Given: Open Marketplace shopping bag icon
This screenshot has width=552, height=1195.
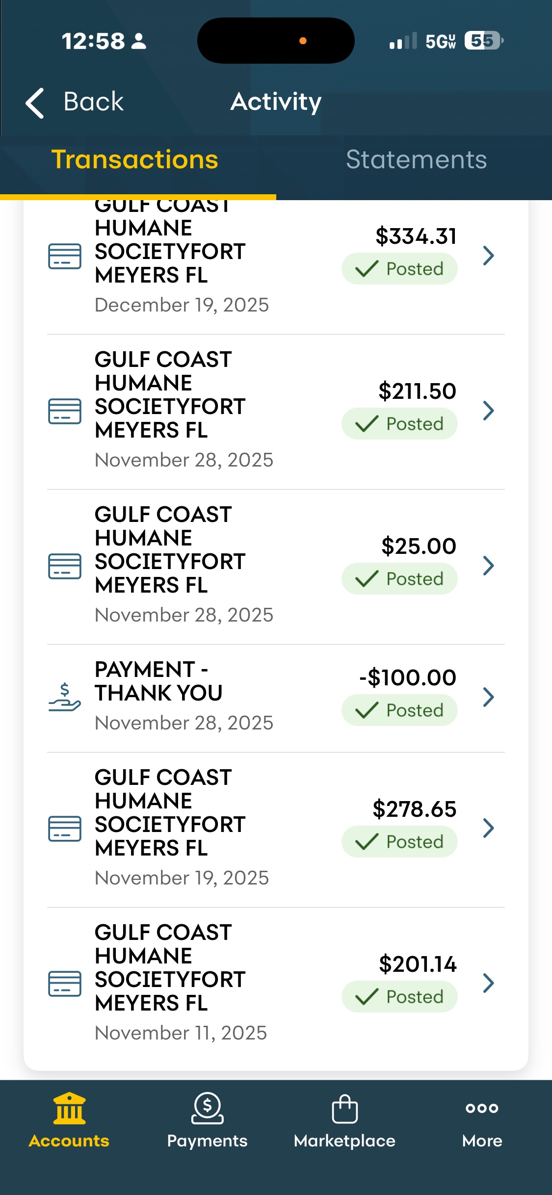Looking at the screenshot, I should tap(344, 1109).
